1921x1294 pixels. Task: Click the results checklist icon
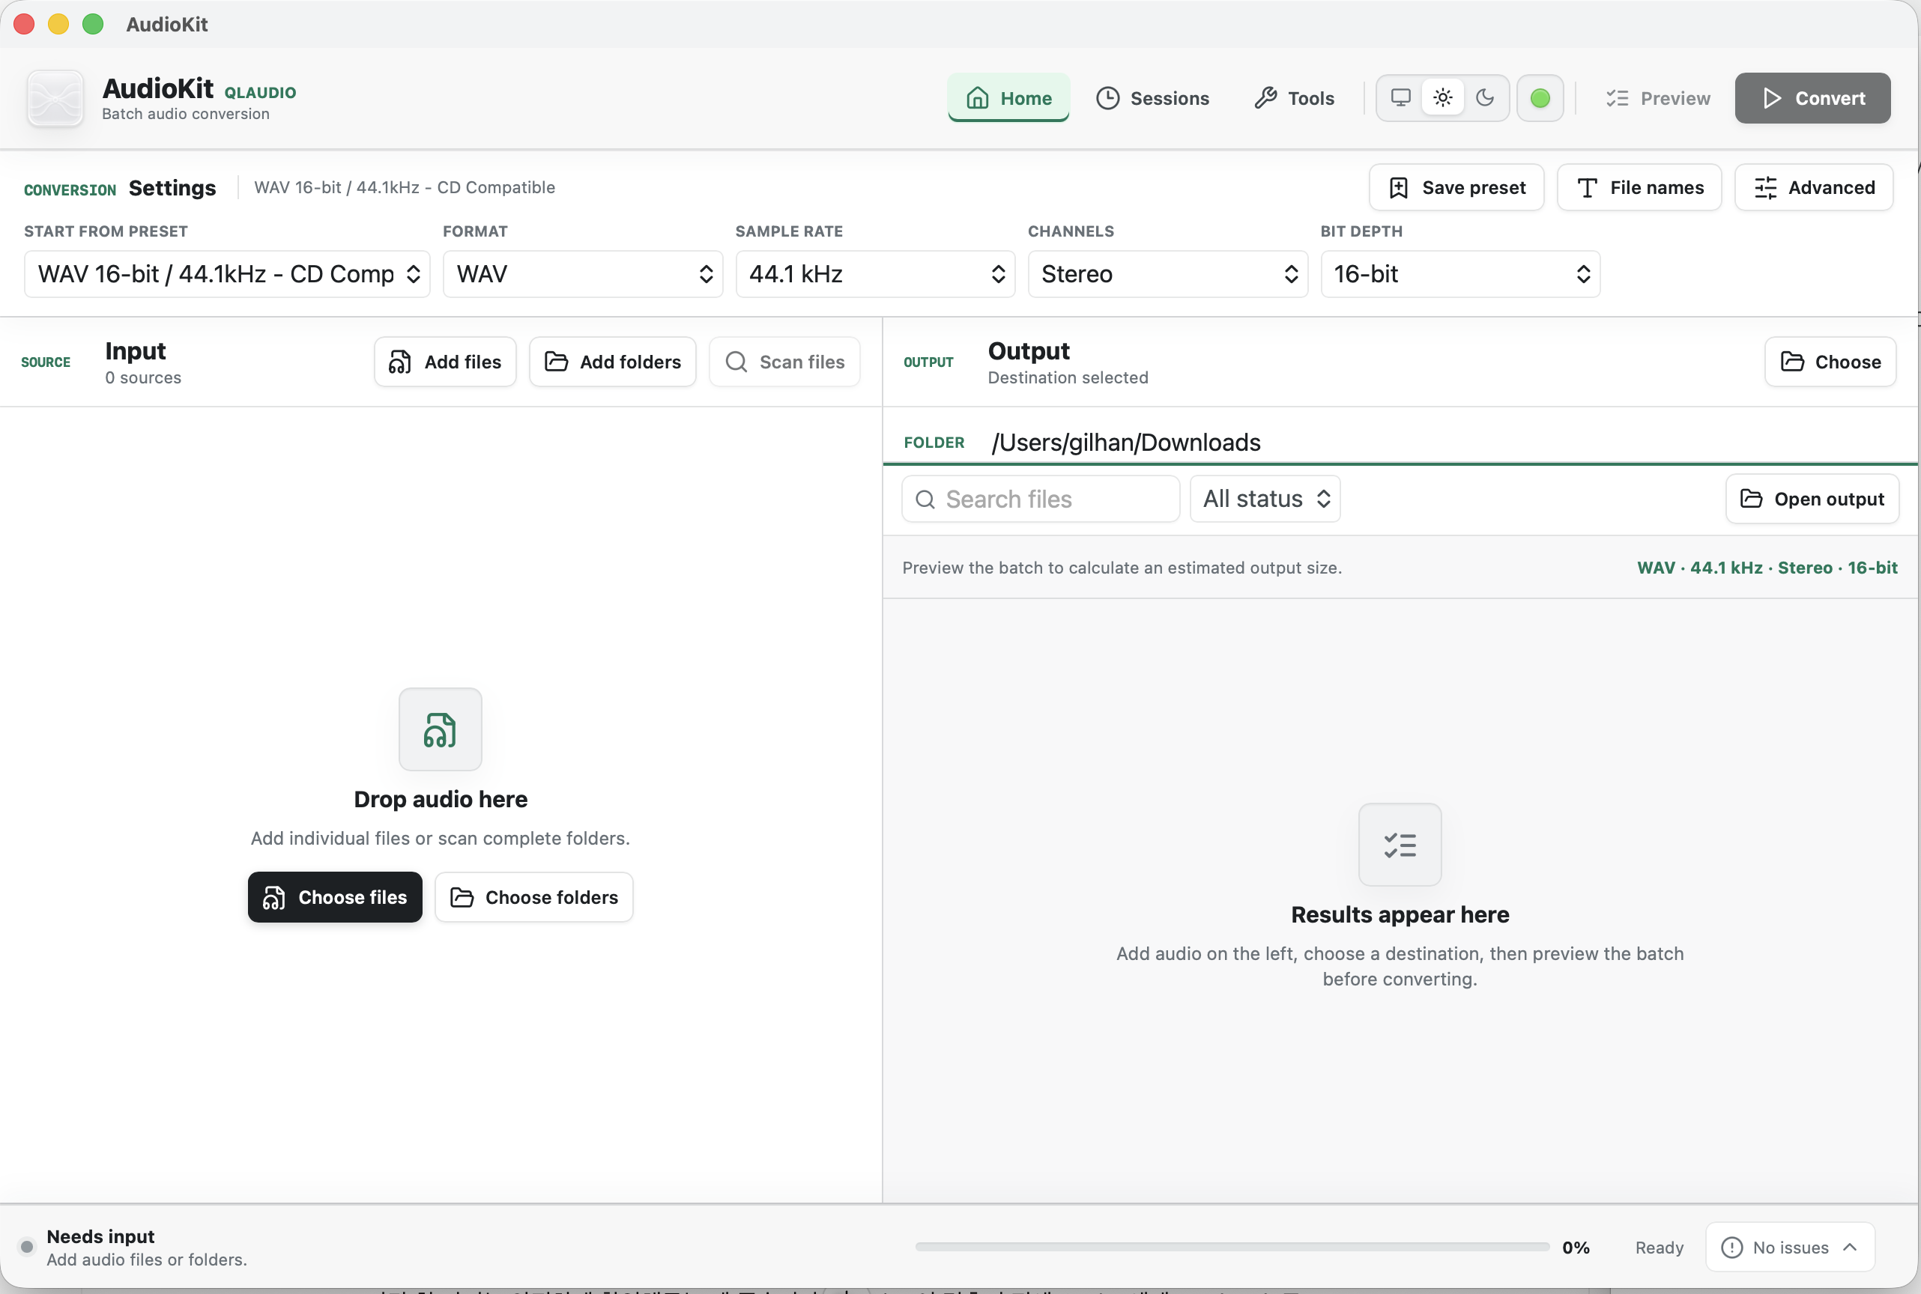(1401, 845)
